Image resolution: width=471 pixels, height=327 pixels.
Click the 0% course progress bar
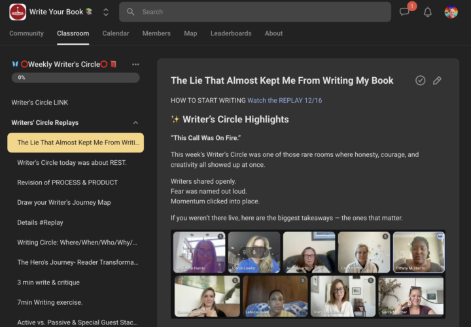75,77
